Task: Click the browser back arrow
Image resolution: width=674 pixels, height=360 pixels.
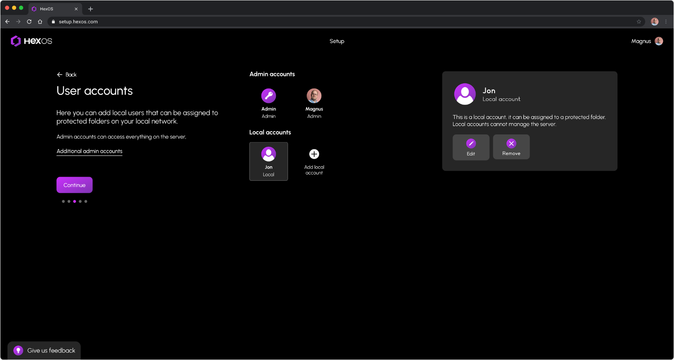Action: [7, 22]
